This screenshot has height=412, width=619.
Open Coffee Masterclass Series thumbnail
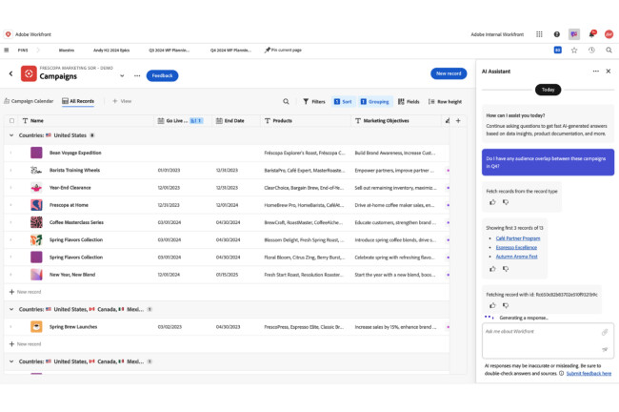tap(36, 222)
